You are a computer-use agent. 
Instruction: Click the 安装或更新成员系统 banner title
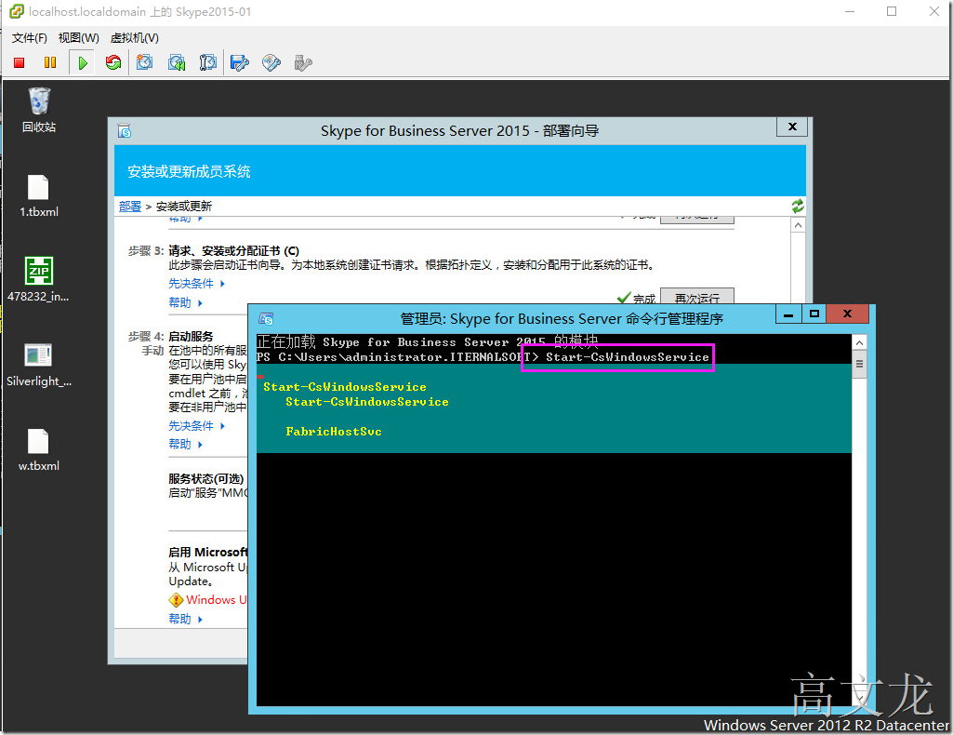point(189,171)
